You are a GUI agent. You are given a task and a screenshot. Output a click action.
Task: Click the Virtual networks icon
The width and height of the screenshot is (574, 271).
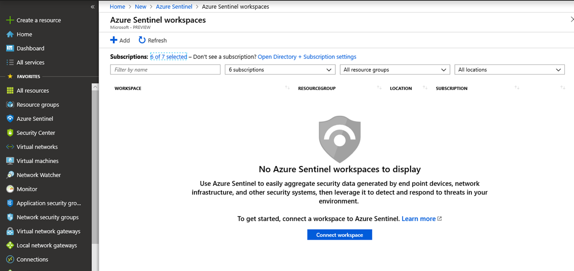(x=10, y=147)
